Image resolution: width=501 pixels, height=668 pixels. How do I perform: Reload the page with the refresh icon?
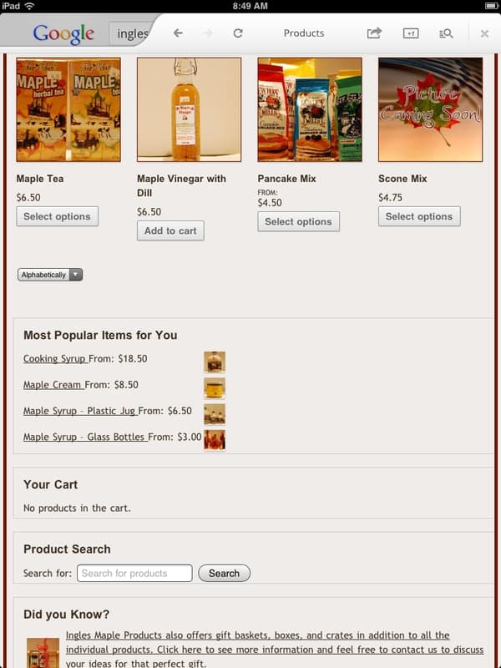click(x=238, y=33)
